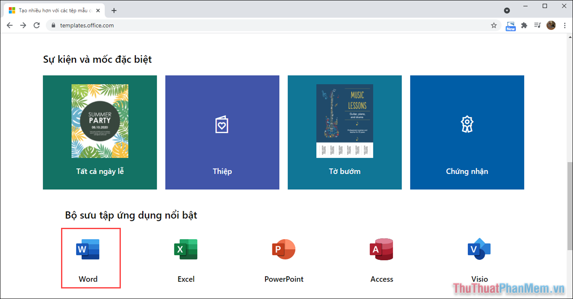The image size is (573, 299).
Task: Open the PowerPoint app templates collection
Action: pyautogui.click(x=284, y=258)
